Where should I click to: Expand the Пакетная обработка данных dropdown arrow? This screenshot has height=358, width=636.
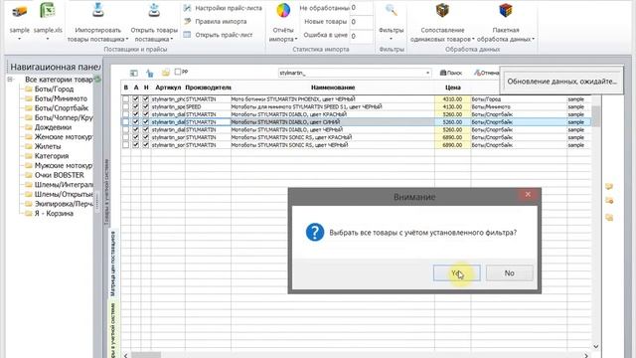tap(533, 40)
